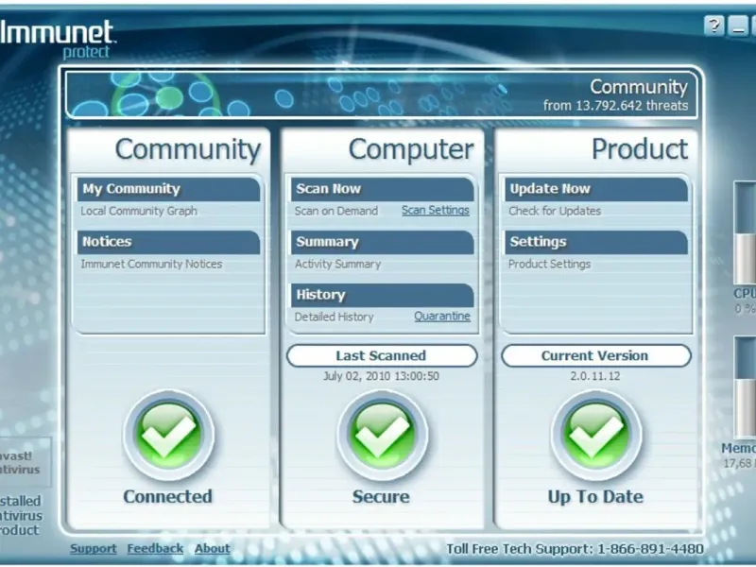756x567 pixels.
Task: Start a scan with Scan Now
Action: tap(383, 189)
